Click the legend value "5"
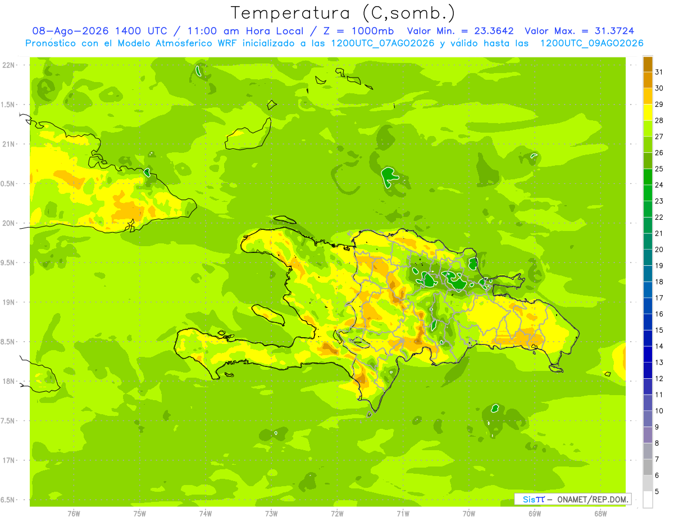The image size is (674, 521). (x=657, y=491)
